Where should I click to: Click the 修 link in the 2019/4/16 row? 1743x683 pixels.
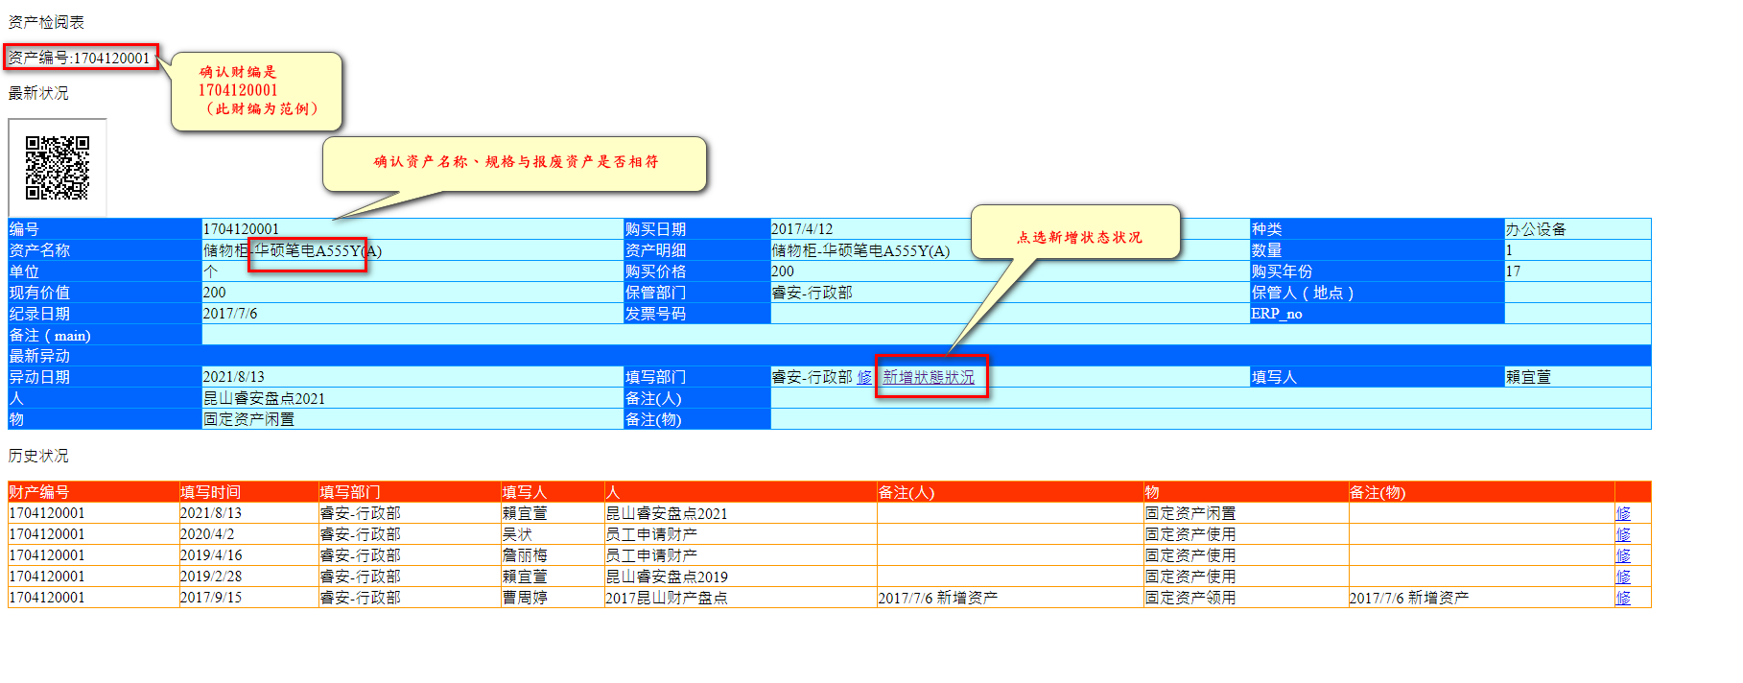coord(1622,555)
